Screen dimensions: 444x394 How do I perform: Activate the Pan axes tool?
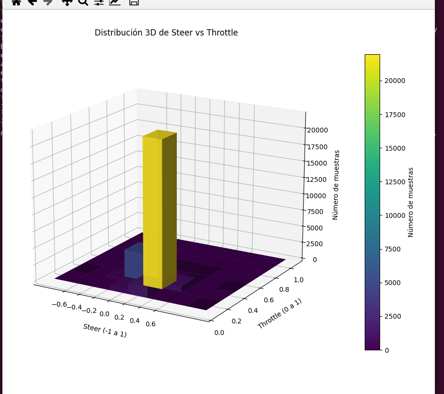click(x=67, y=2)
